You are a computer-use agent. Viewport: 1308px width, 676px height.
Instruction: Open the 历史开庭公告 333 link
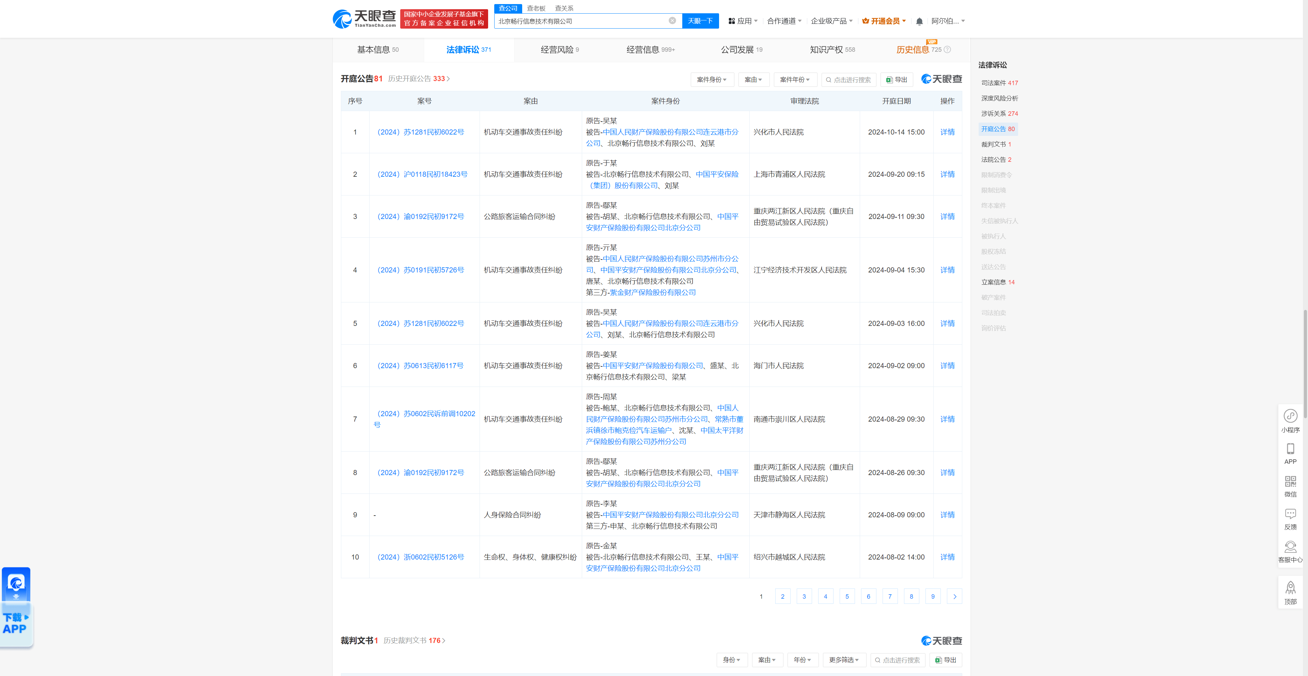tap(418, 79)
